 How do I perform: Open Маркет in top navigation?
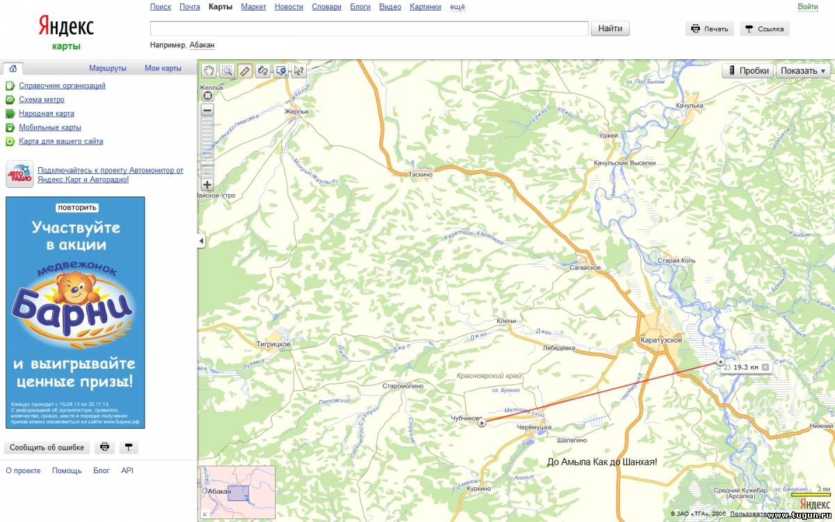pyautogui.click(x=254, y=7)
